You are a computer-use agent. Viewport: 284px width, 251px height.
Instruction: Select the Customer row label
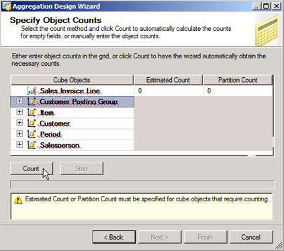pyautogui.click(x=55, y=123)
